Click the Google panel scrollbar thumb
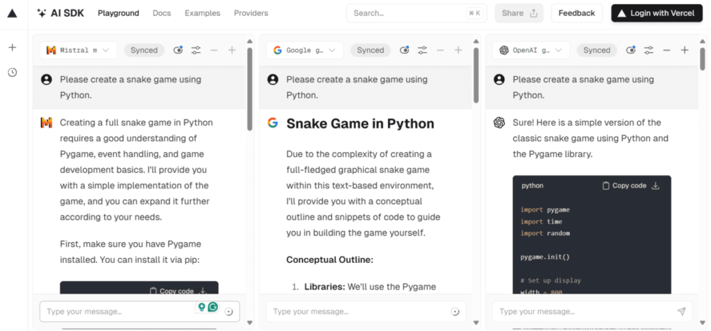 click(476, 75)
